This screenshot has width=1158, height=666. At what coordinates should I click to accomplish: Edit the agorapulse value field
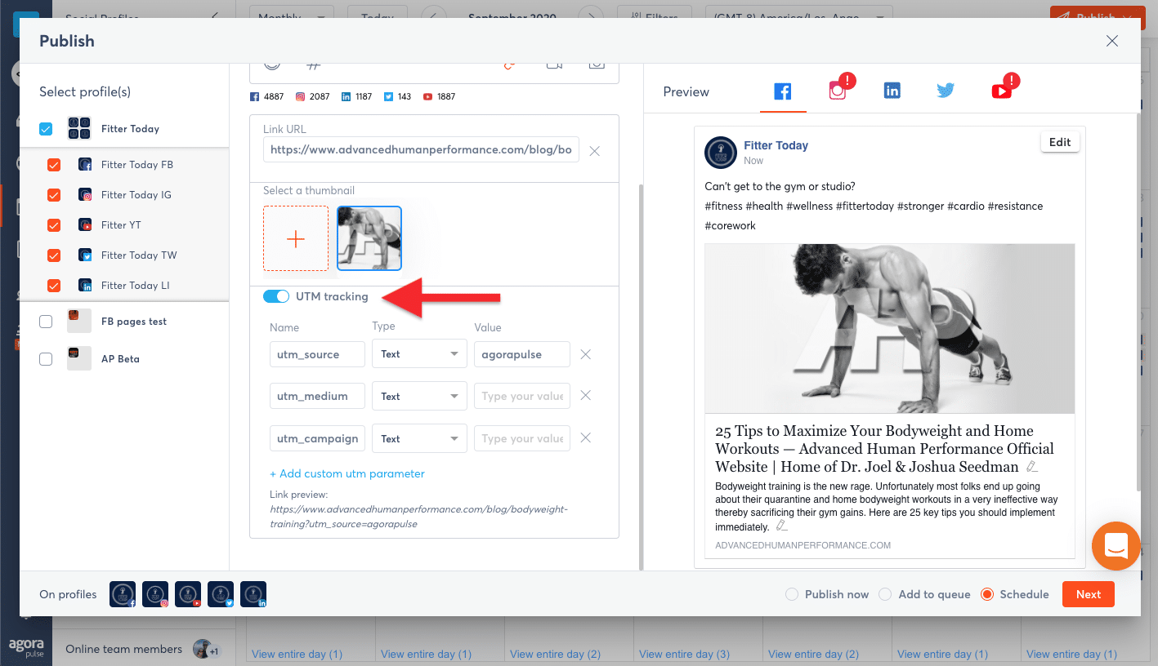[x=521, y=354]
